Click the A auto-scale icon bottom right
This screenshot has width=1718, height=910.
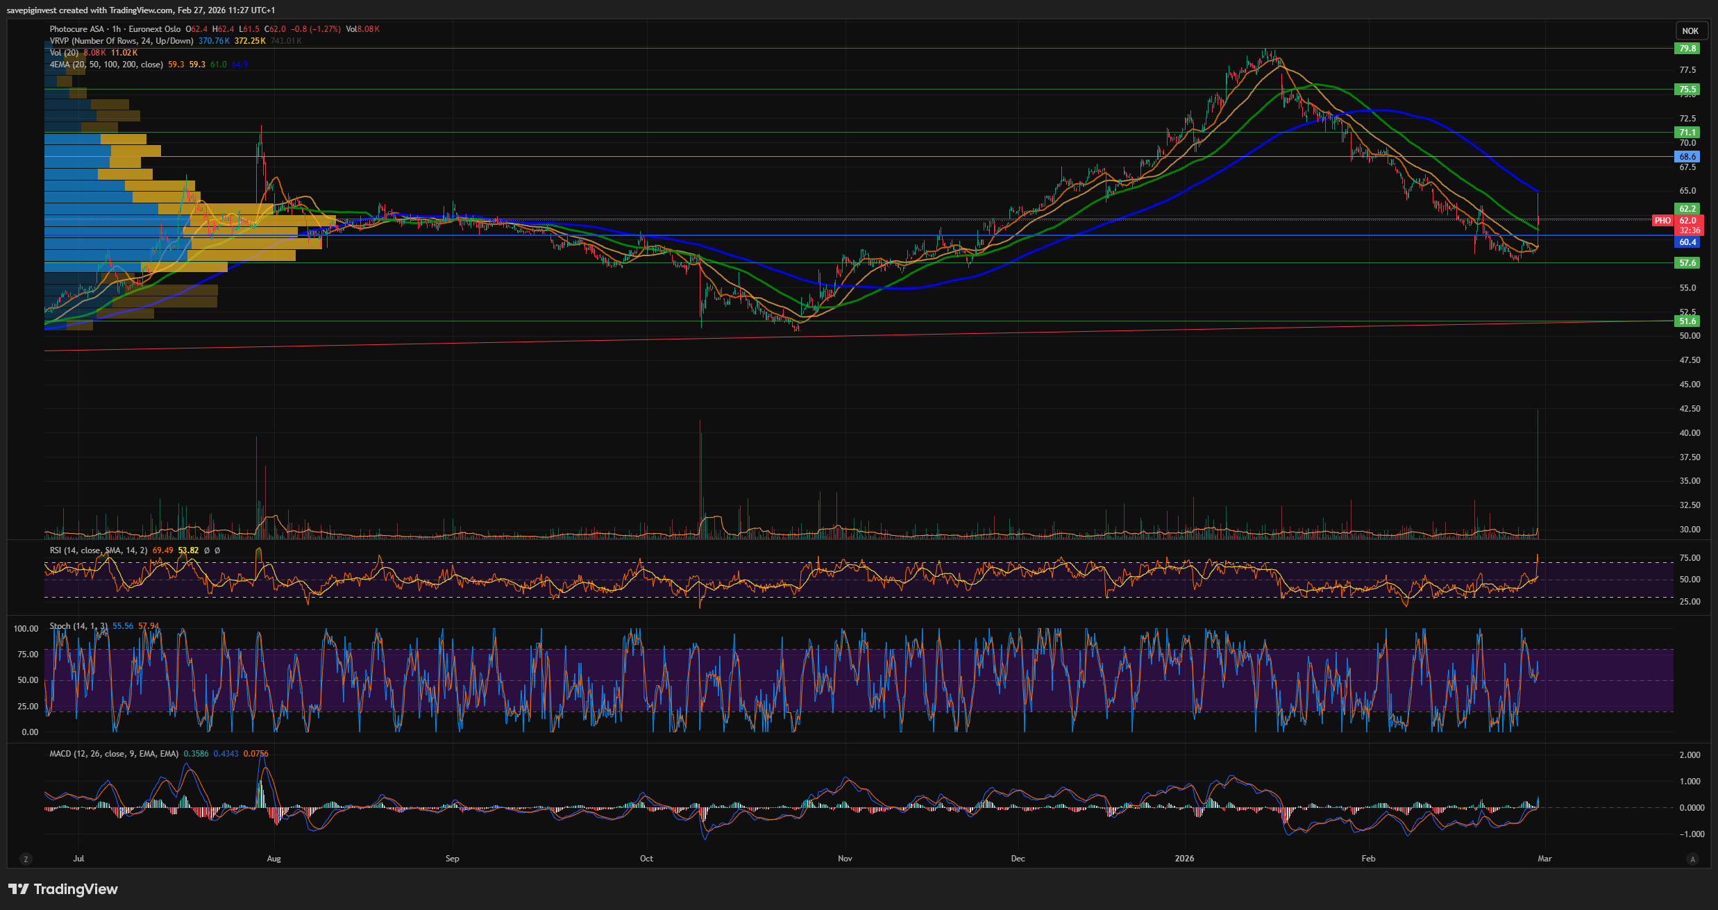click(1692, 859)
